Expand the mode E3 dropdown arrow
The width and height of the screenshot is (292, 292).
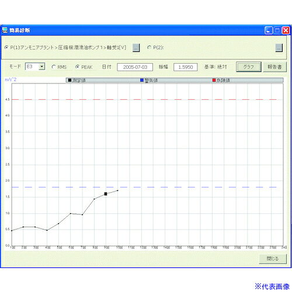42,67
